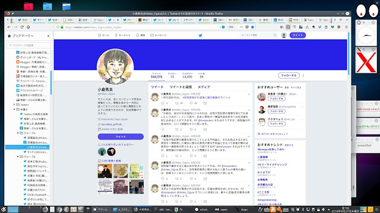
Task: Click the #カリーライスチャレンジ trend link
Action: click(x=272, y=164)
